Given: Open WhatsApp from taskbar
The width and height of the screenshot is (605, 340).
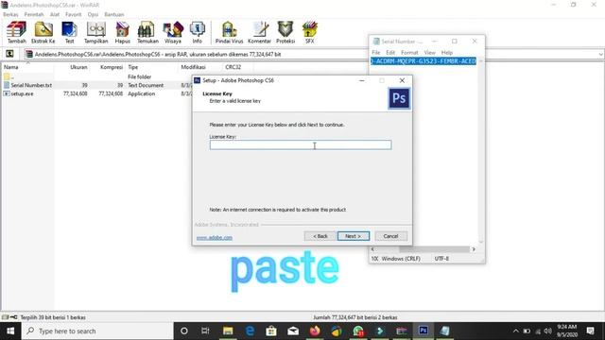Looking at the screenshot, I should click(x=358, y=331).
